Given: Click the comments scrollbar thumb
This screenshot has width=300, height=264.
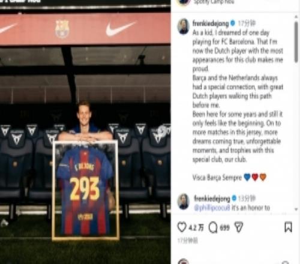Looking at the screenshot, I should pos(296,42).
